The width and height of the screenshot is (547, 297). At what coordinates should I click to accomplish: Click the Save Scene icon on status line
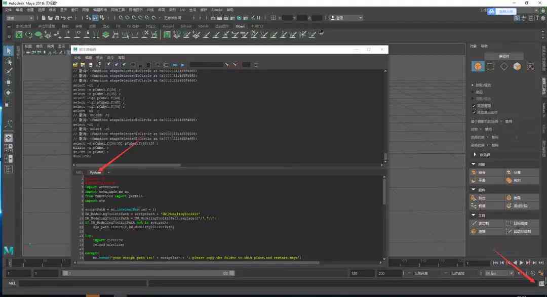[57, 18]
